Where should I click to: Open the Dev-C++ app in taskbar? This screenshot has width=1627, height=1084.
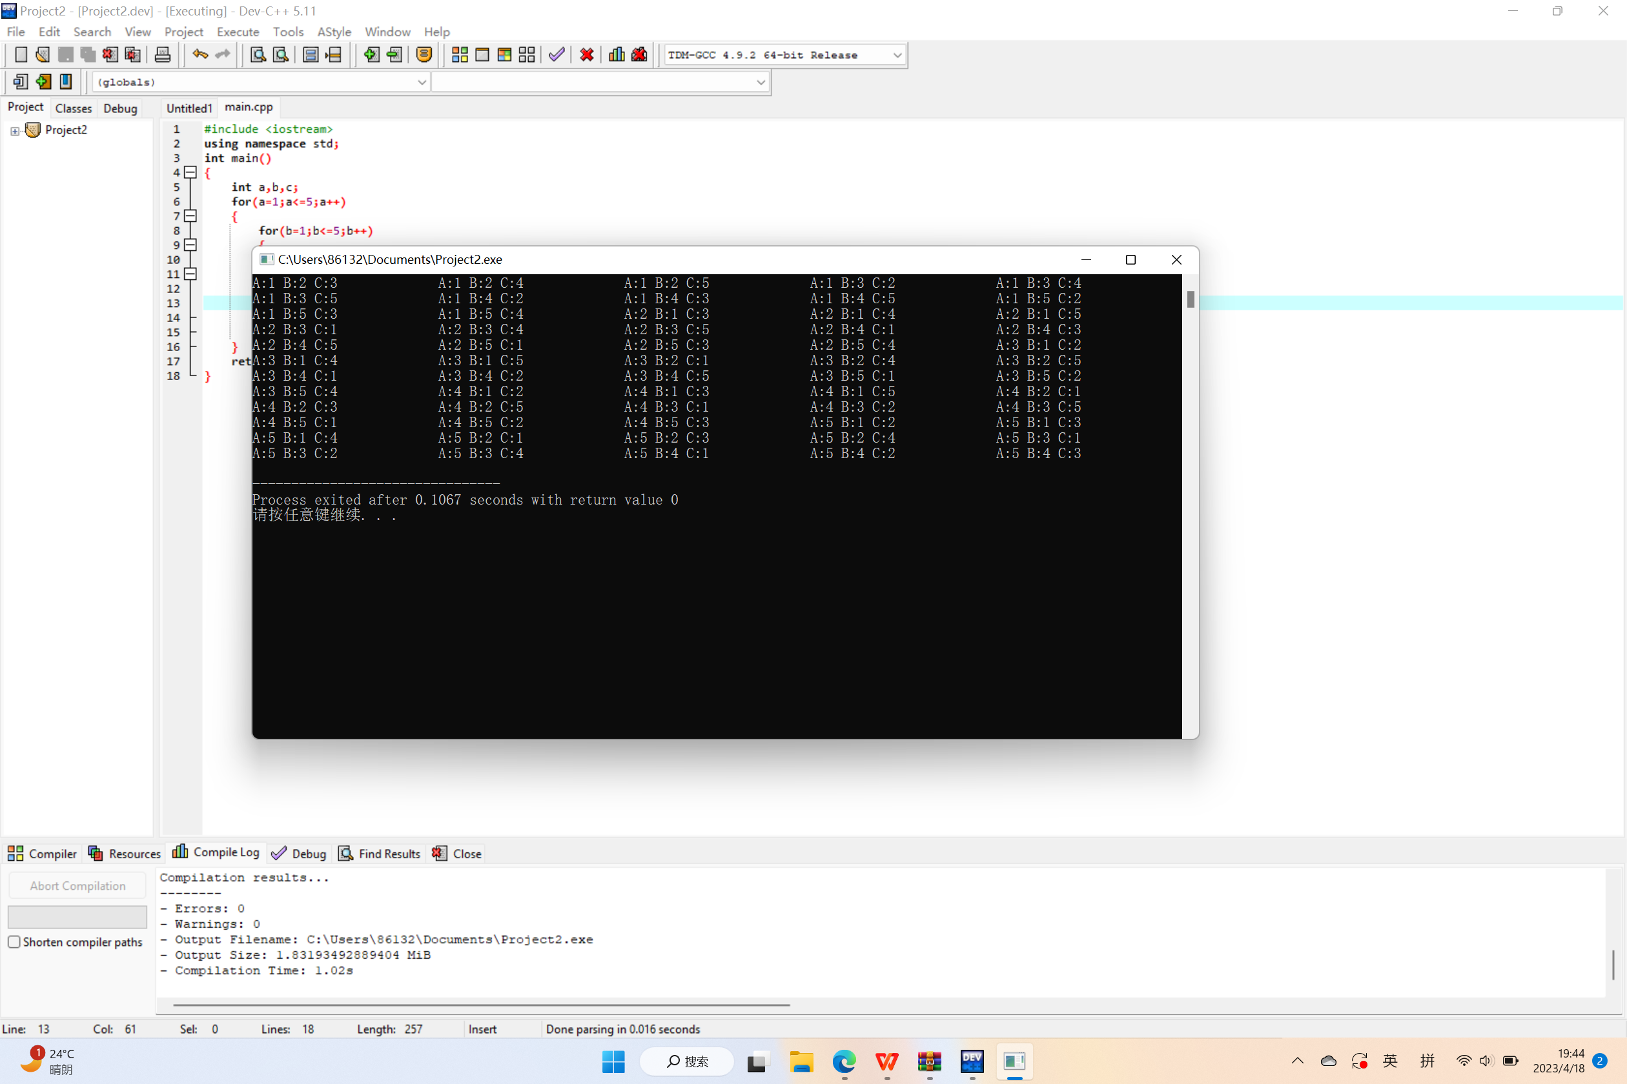point(972,1061)
